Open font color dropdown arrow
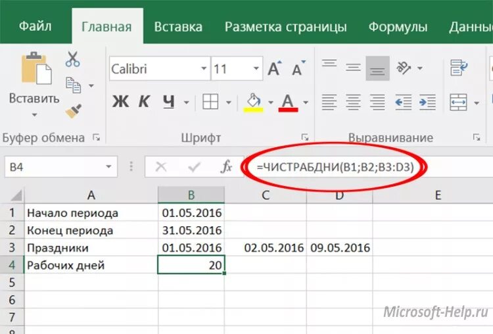This screenshot has height=334, width=493. point(306,102)
